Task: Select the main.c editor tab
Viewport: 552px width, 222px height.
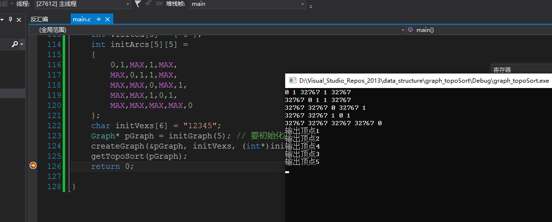Action: coord(82,19)
